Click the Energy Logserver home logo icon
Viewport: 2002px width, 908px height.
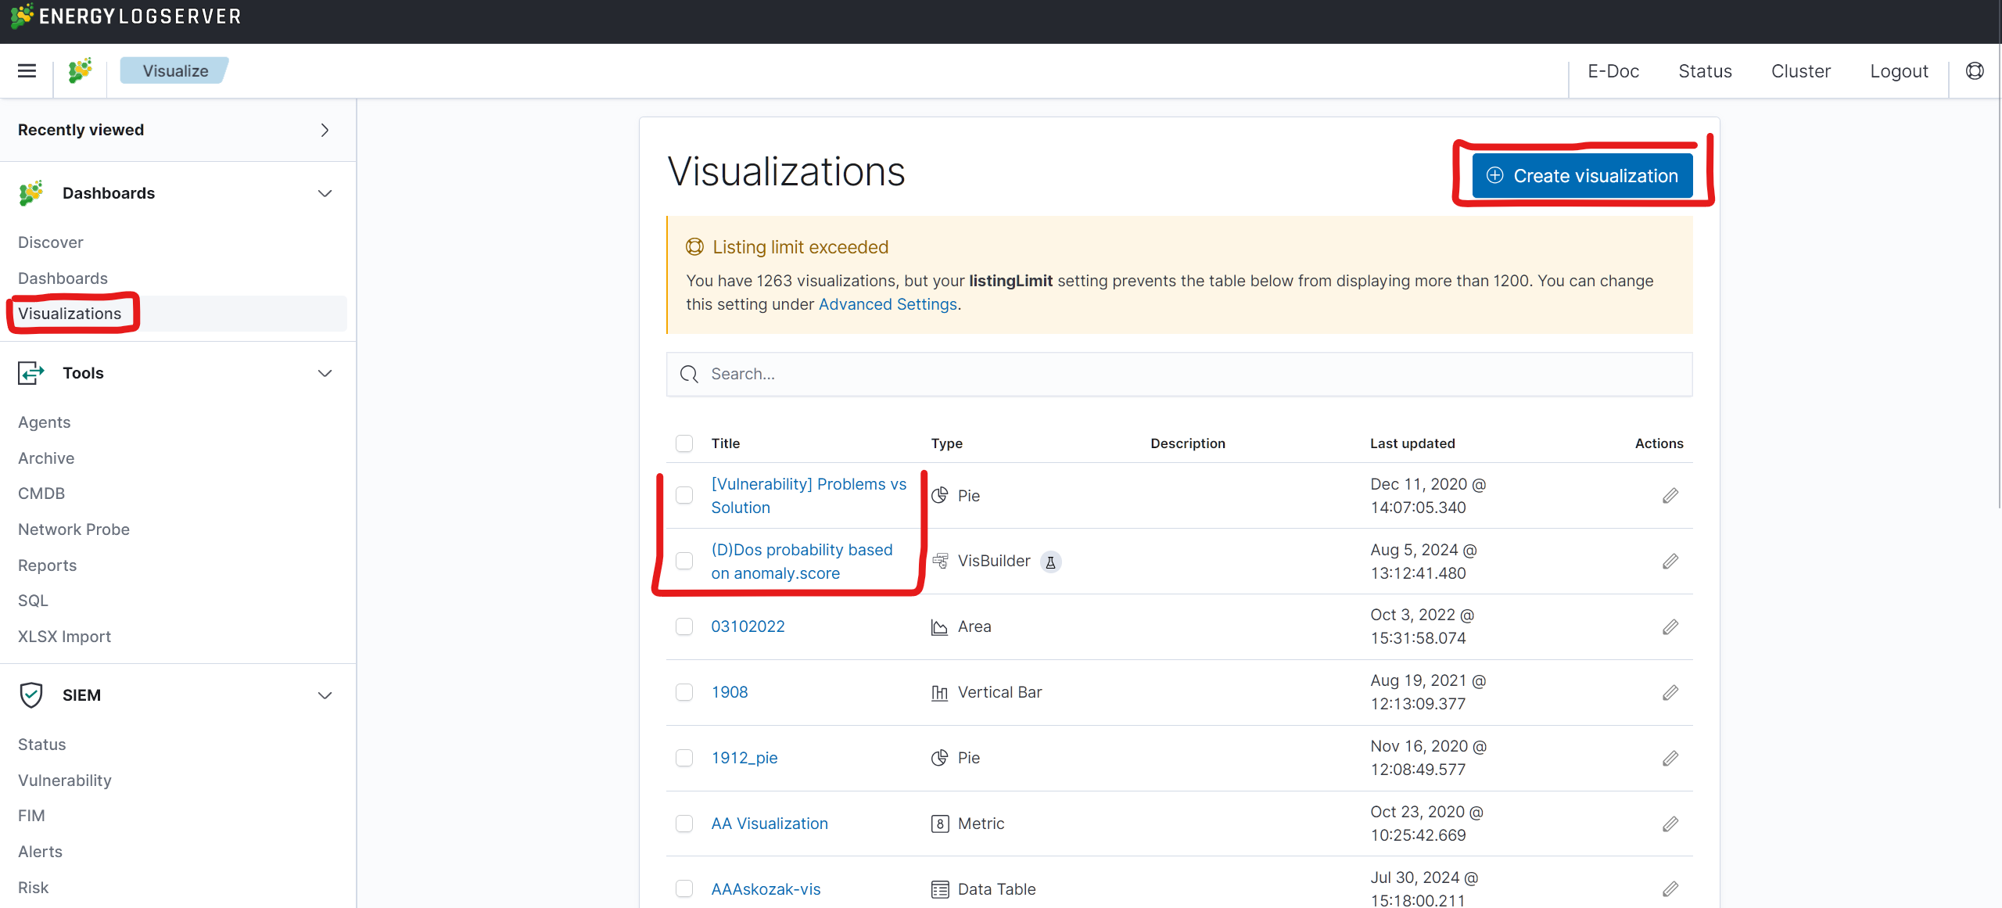click(x=80, y=71)
